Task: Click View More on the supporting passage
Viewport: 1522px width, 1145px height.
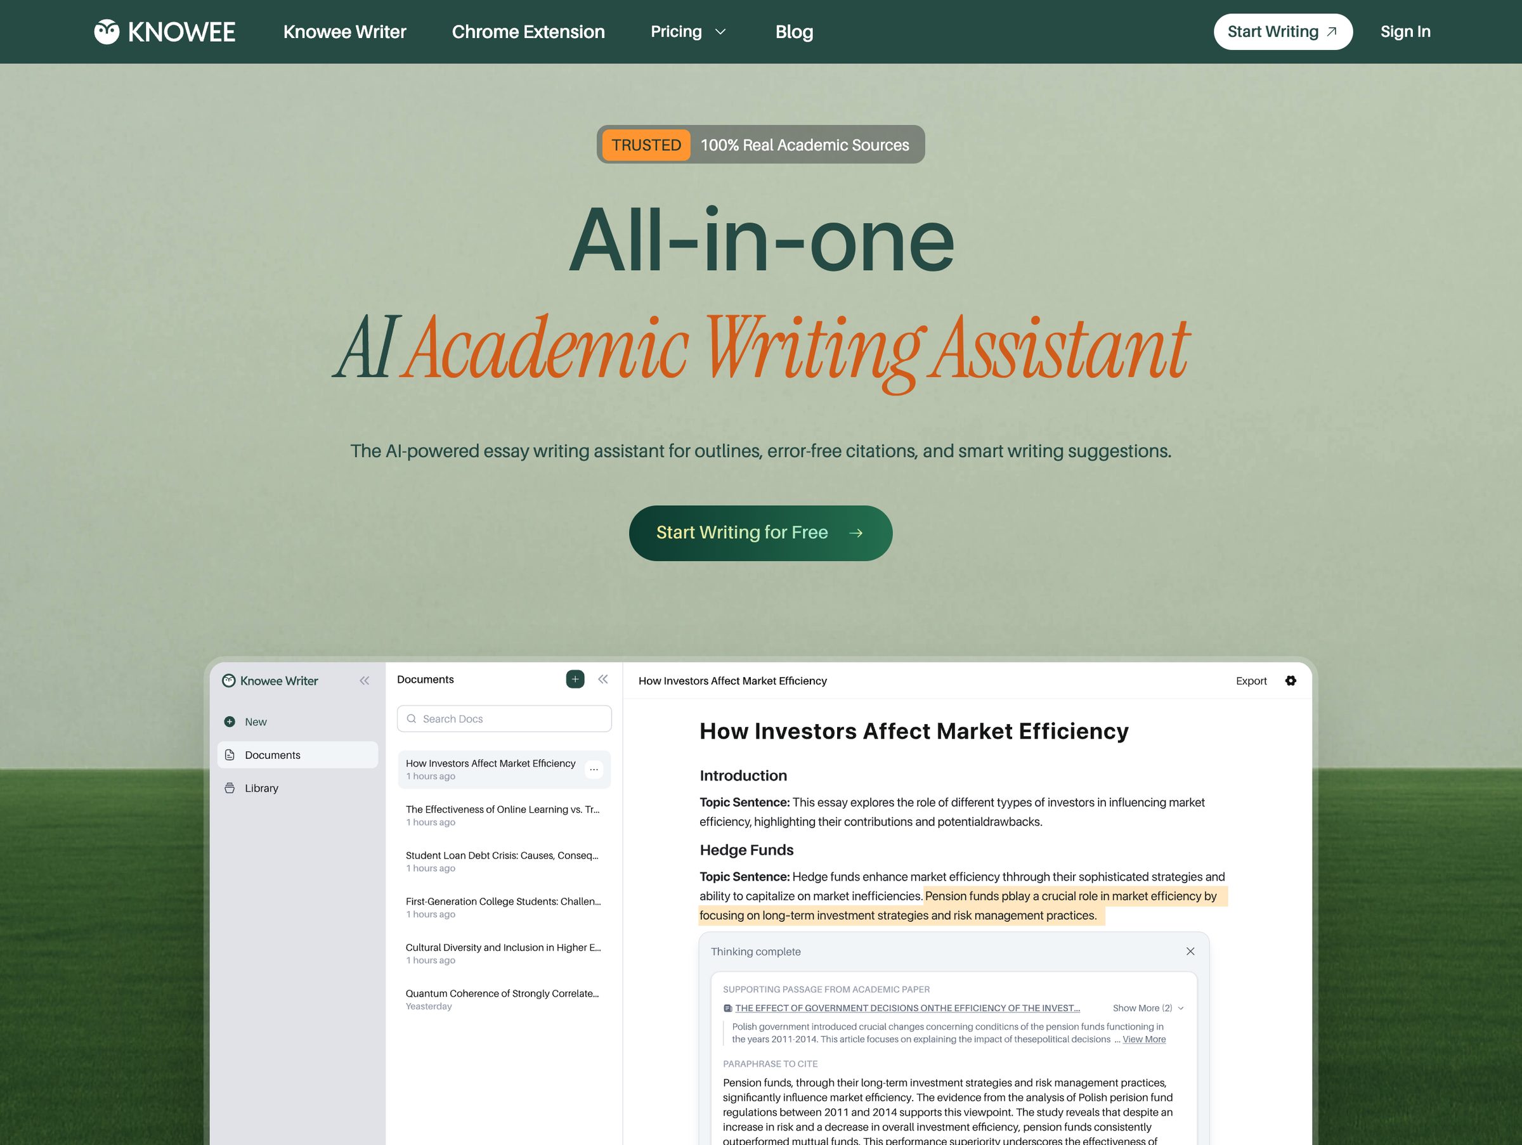Action: pos(1143,1039)
